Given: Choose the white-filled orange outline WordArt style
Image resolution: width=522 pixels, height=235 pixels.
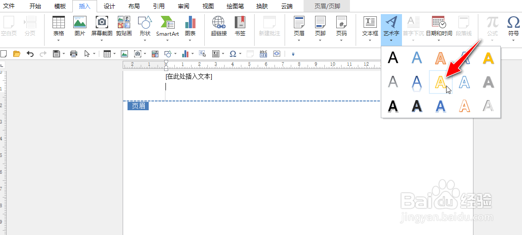Looking at the screenshot, I should [465, 106].
